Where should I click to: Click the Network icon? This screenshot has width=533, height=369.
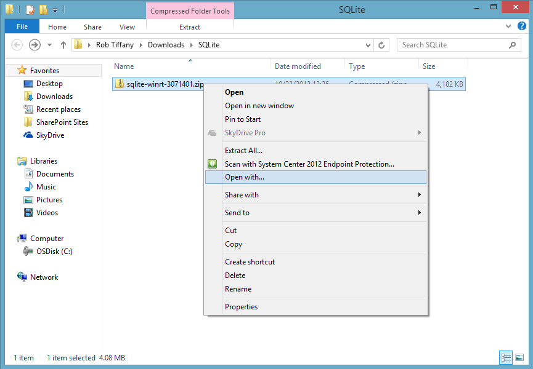coord(22,277)
